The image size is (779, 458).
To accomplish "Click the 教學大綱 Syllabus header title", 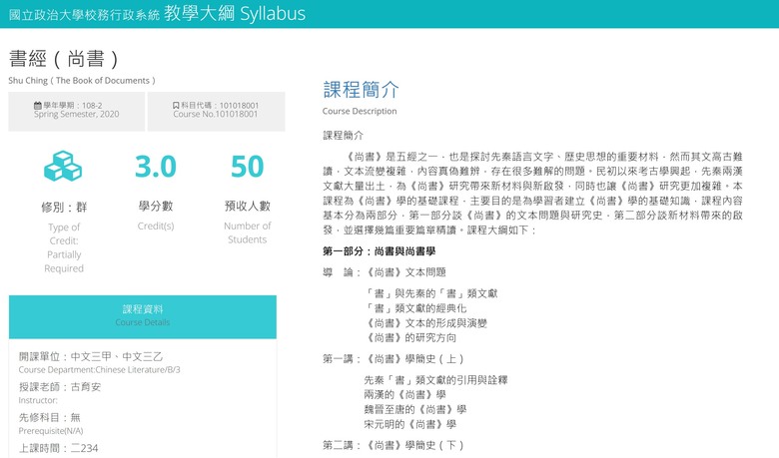I will click(x=235, y=13).
